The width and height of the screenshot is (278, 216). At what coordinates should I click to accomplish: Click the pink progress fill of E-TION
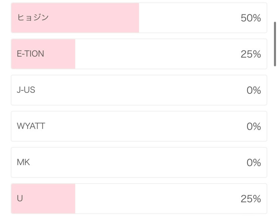(43, 54)
